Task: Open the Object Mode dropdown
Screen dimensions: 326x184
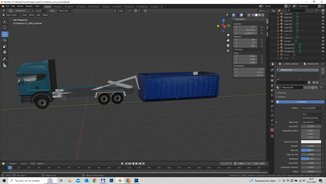Action: [x=12, y=15]
